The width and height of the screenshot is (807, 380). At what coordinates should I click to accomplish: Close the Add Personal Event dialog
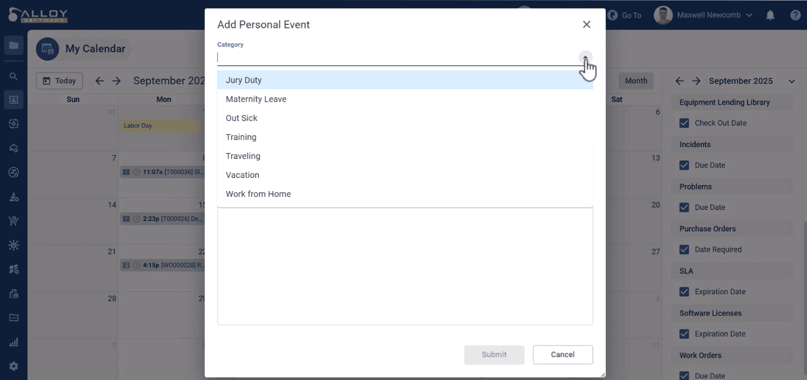[586, 24]
